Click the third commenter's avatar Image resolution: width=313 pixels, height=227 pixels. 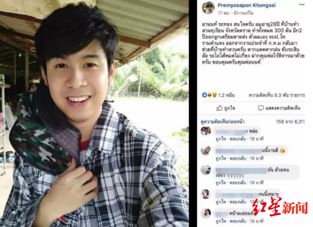tap(205, 170)
